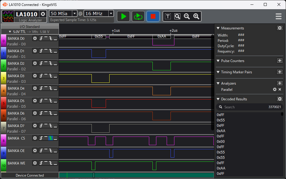The image size is (286, 179).
Task: Toggle falling edge trigger on BANKA CS
Action: tap(51, 138)
